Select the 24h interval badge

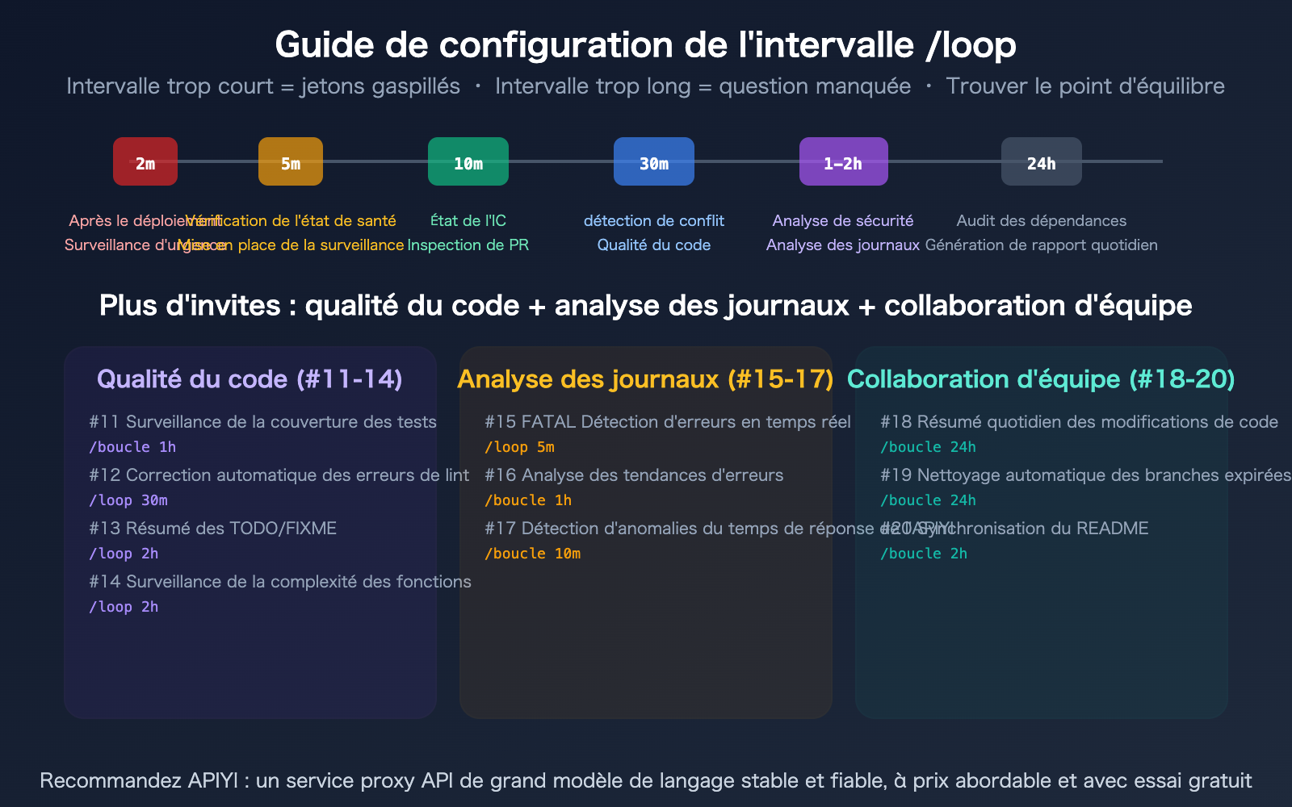[1042, 161]
